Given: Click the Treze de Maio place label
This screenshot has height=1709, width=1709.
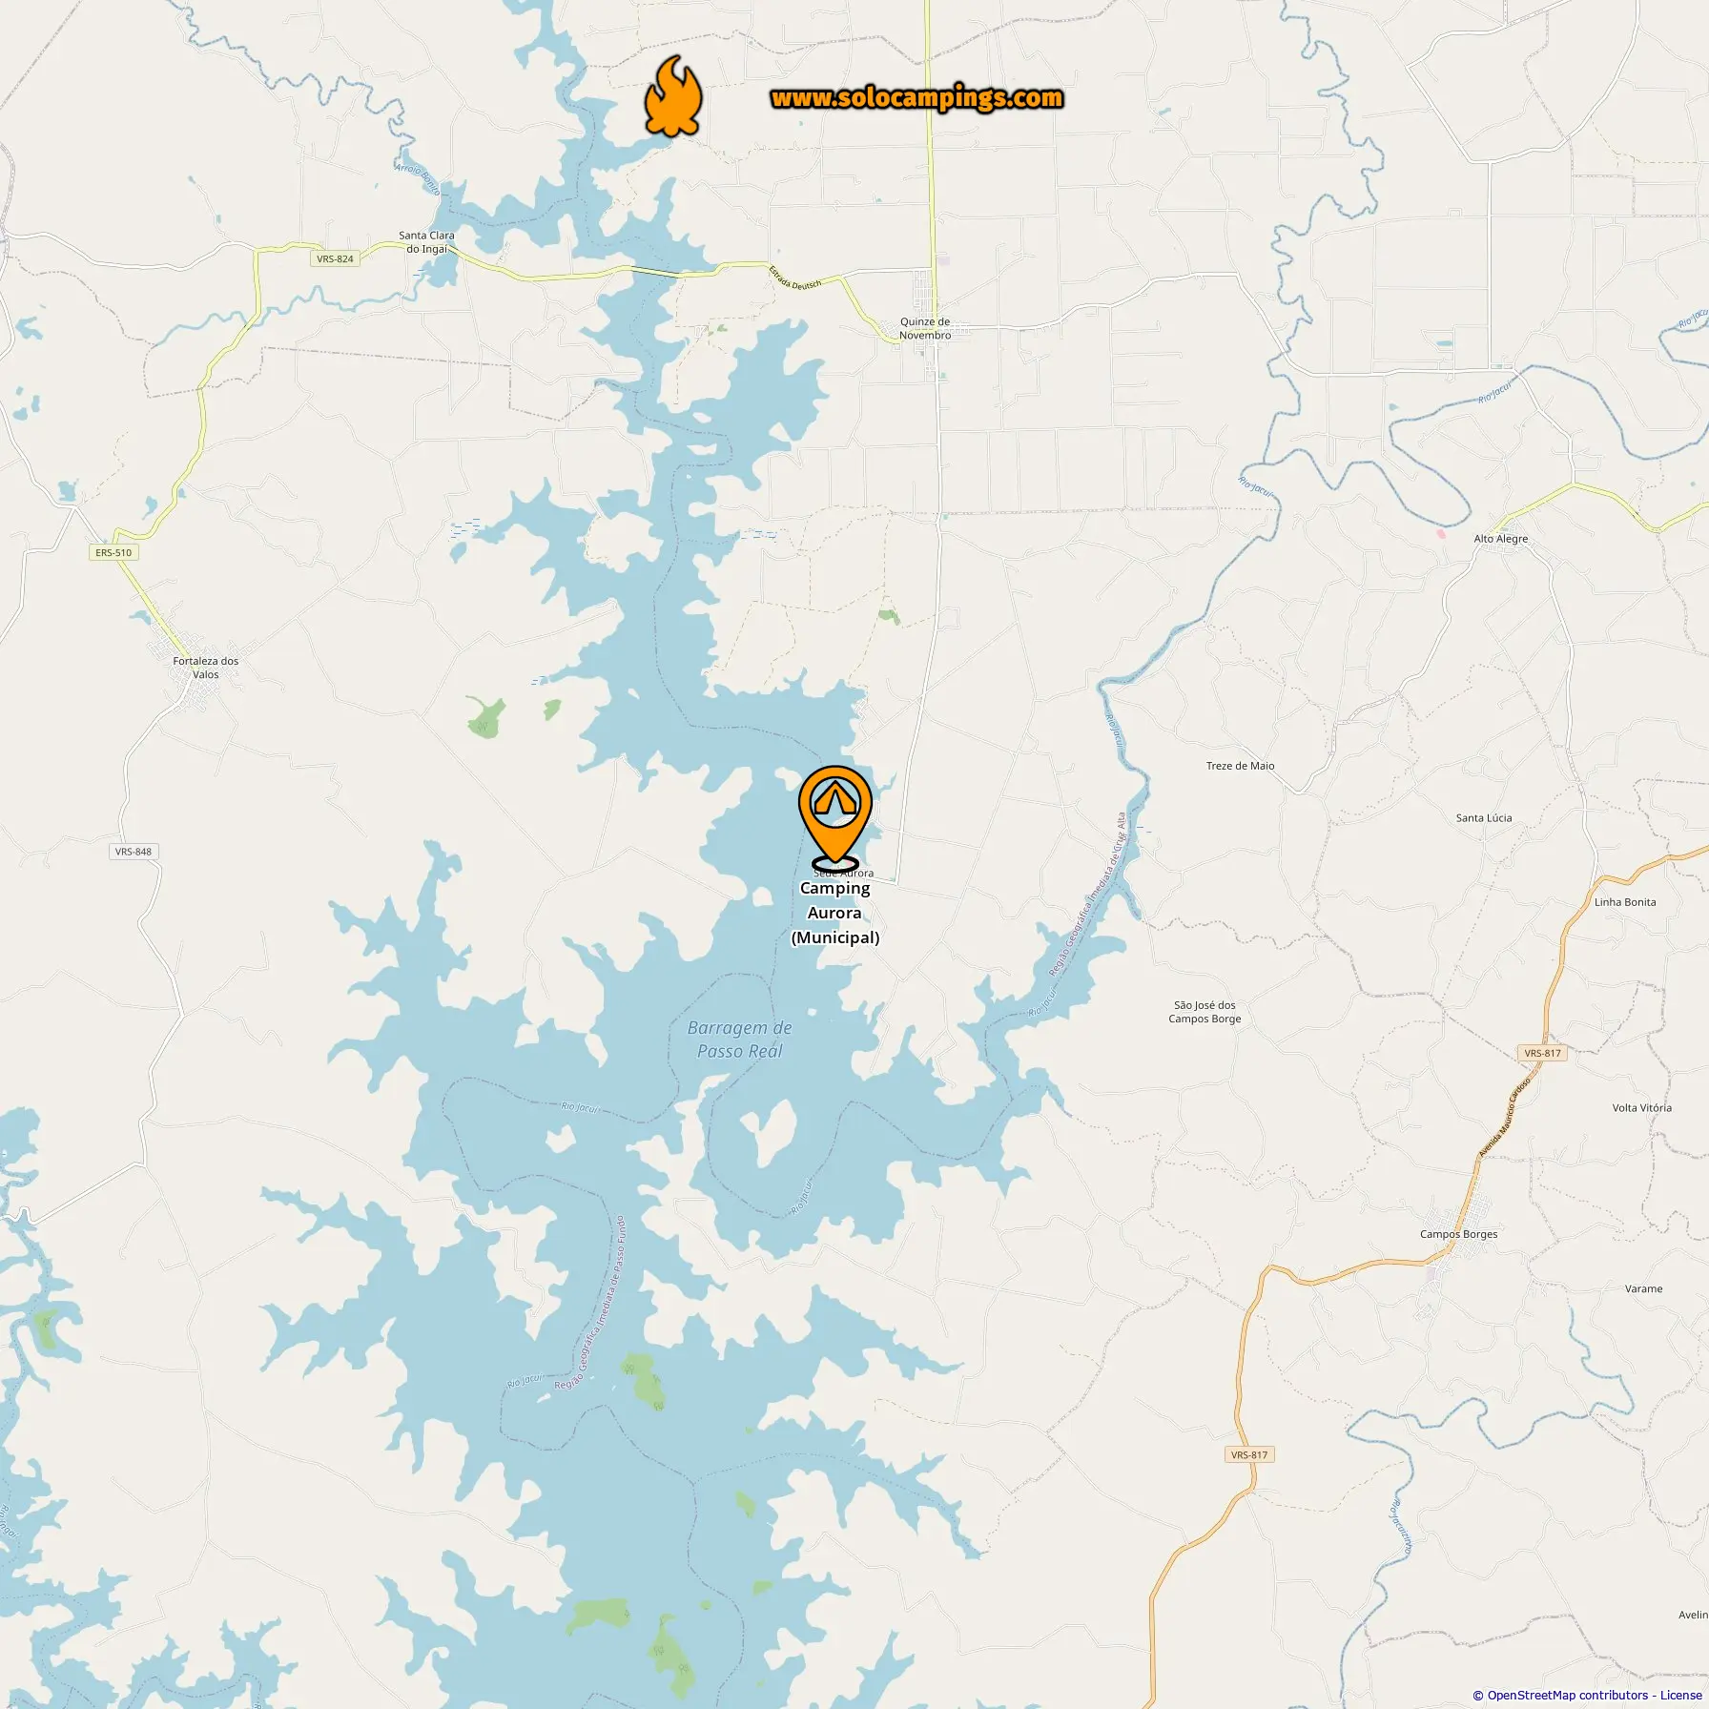Looking at the screenshot, I should tap(1240, 766).
